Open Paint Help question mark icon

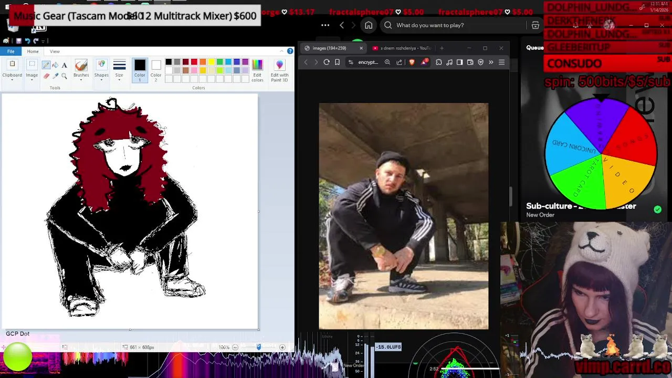[290, 51]
